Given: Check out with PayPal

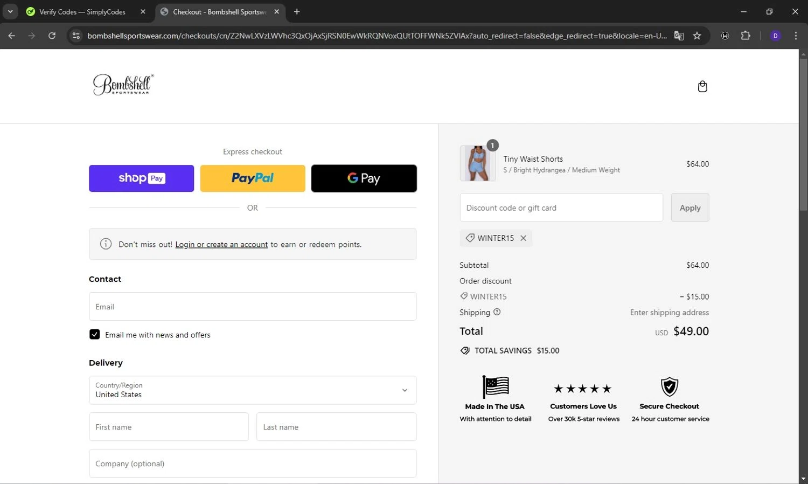Looking at the screenshot, I should (253, 178).
